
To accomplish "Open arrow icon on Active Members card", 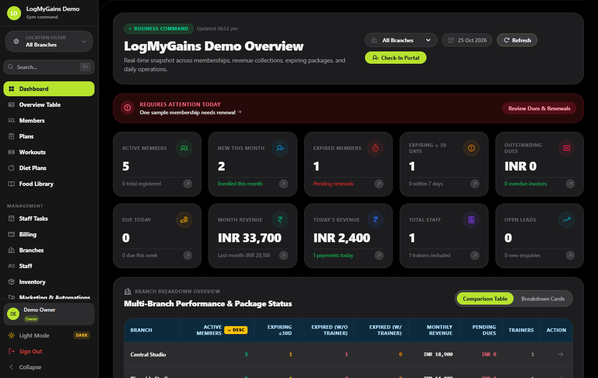I will pyautogui.click(x=188, y=184).
